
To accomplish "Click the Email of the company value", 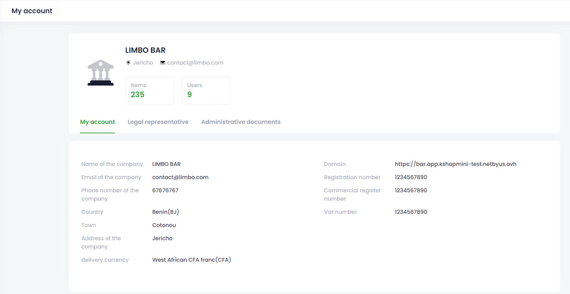I will tap(180, 177).
